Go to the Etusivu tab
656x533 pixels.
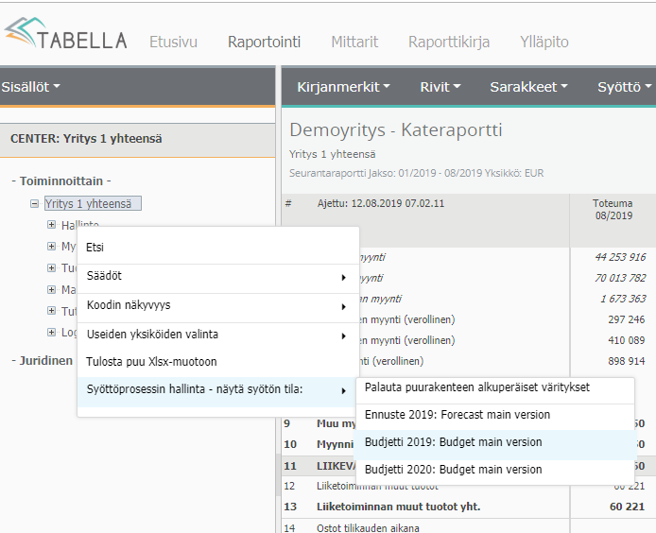click(173, 42)
